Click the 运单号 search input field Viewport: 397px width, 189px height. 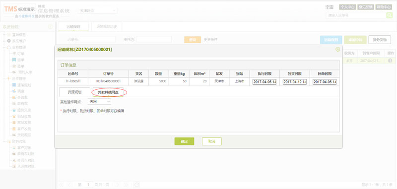click(98, 39)
